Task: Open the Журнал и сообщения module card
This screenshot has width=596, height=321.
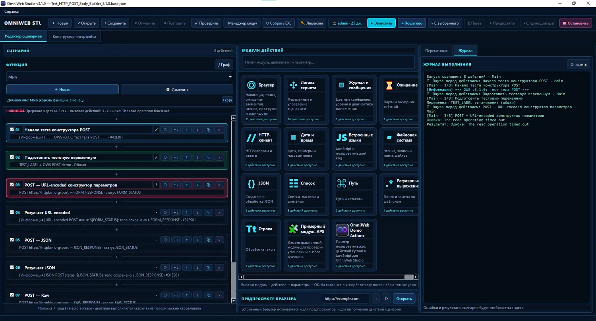Action: [354, 100]
